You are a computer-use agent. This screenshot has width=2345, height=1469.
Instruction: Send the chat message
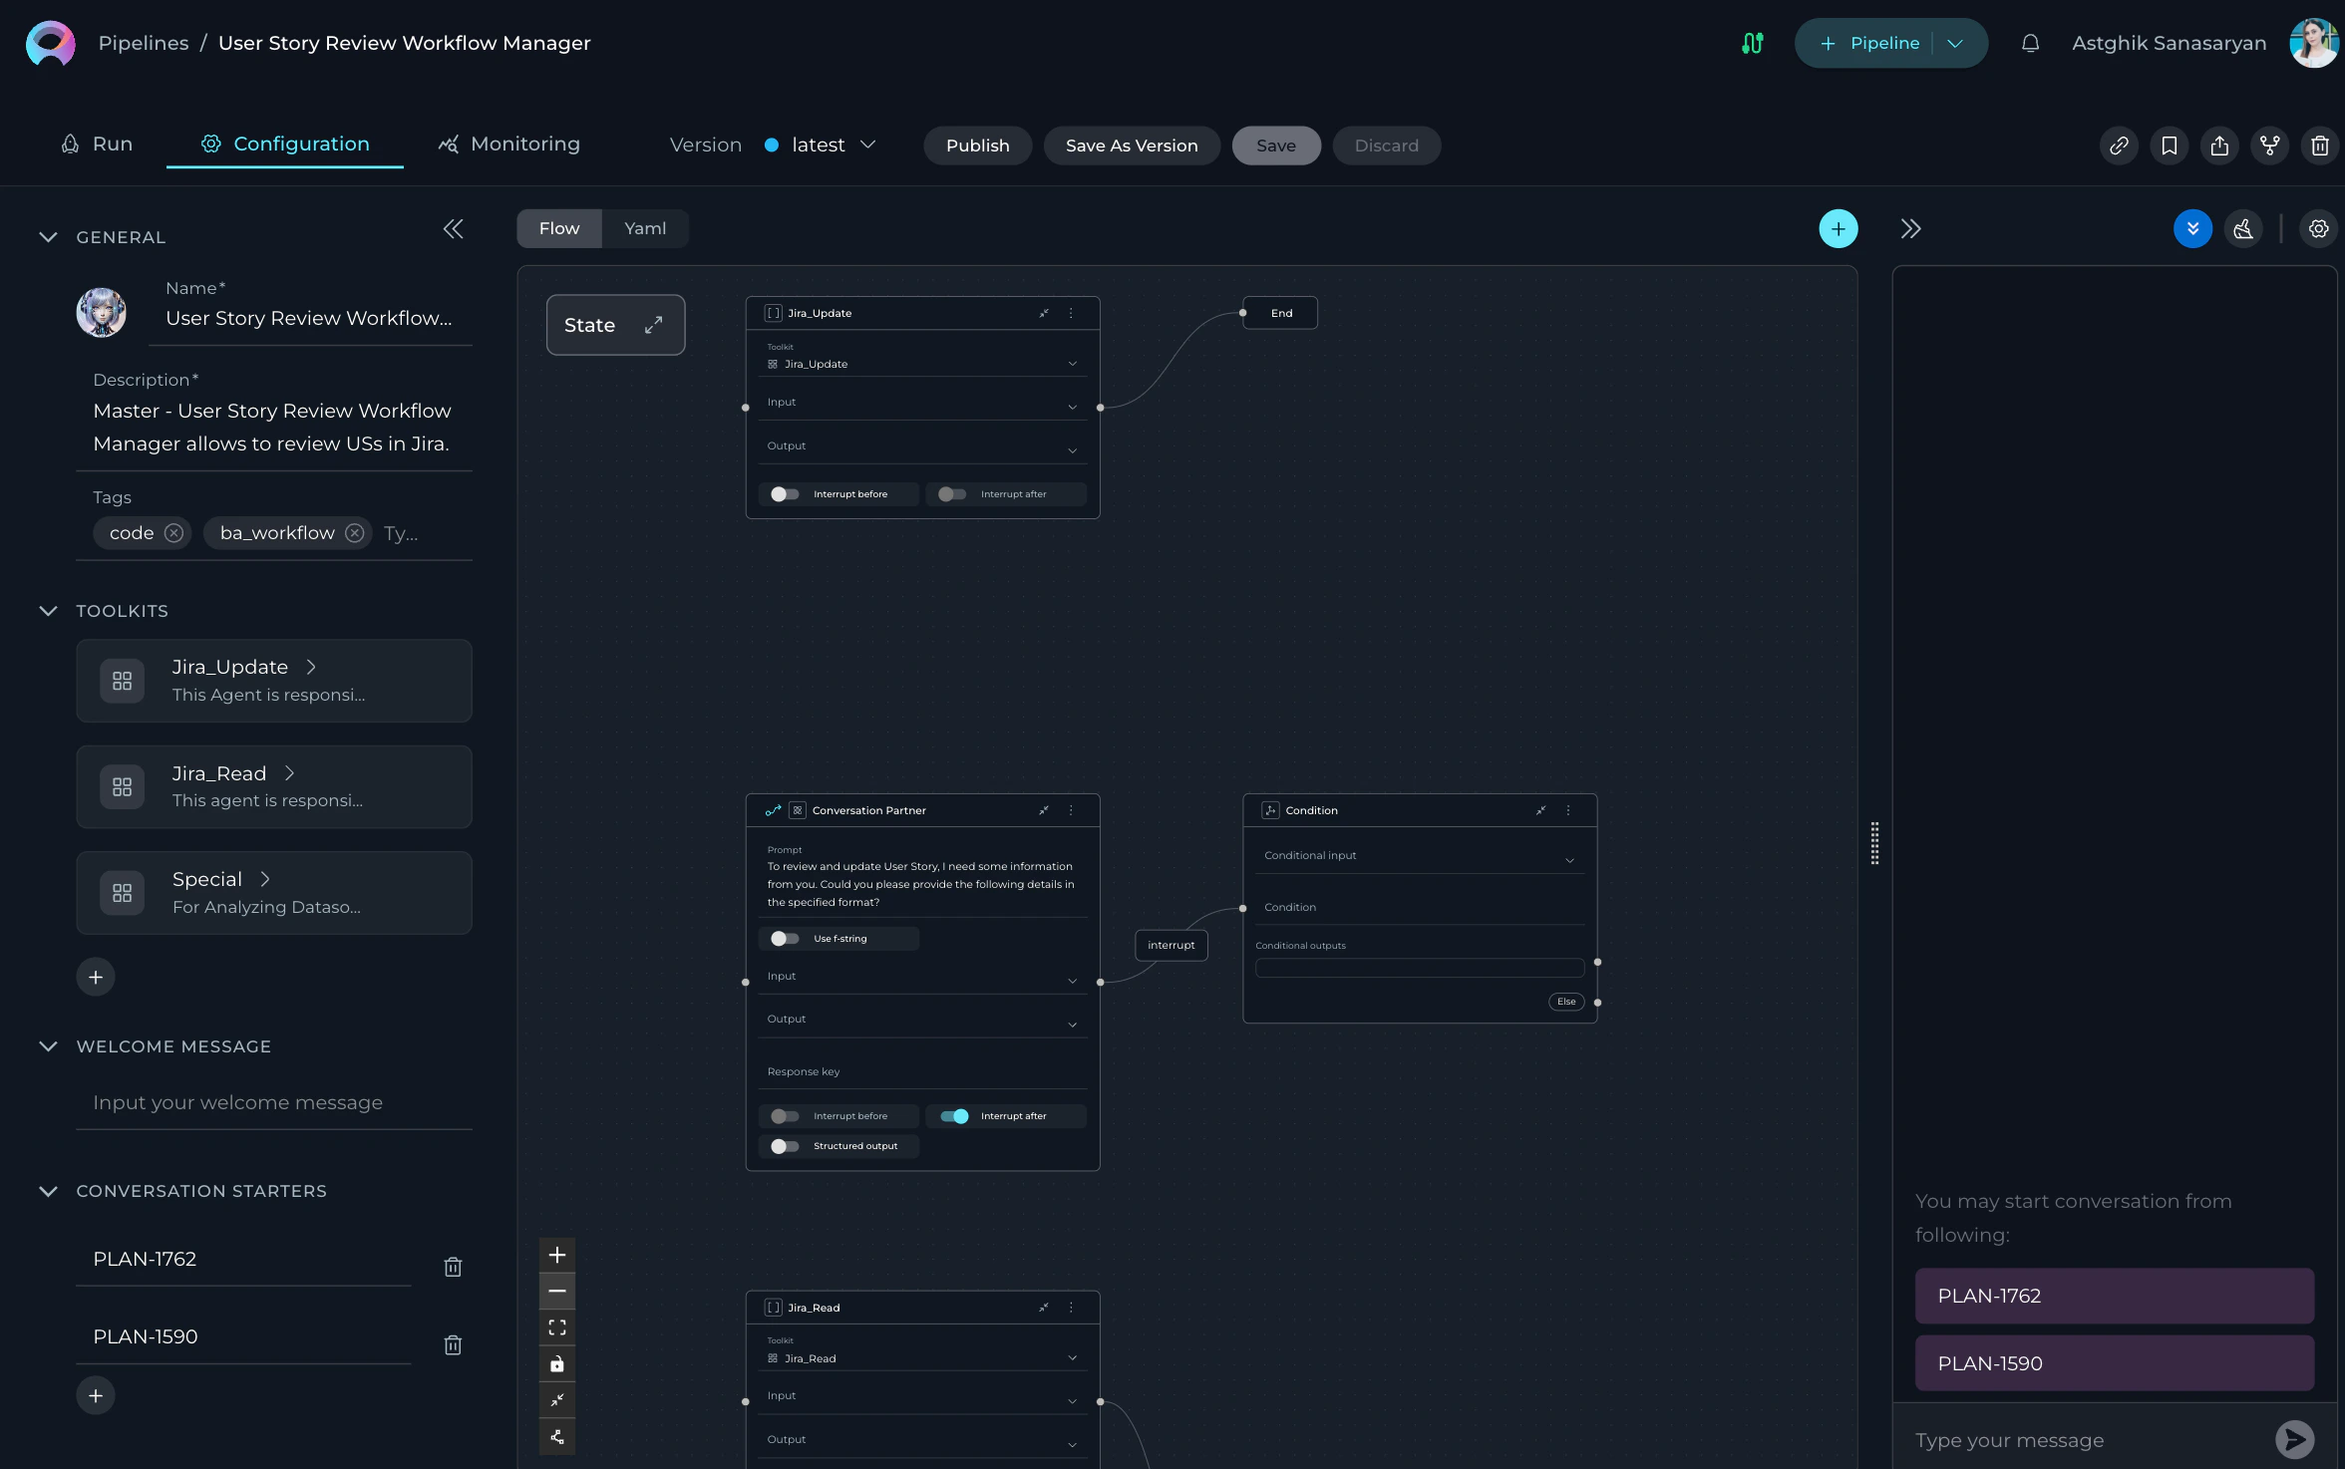click(x=2294, y=1439)
